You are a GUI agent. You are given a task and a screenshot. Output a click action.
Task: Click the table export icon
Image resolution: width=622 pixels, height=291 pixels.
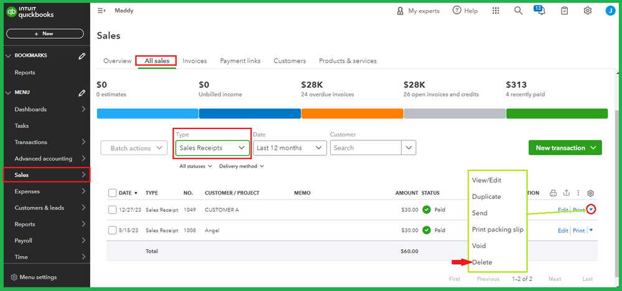point(567,193)
